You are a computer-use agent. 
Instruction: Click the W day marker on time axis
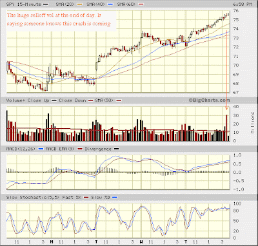click(141, 242)
